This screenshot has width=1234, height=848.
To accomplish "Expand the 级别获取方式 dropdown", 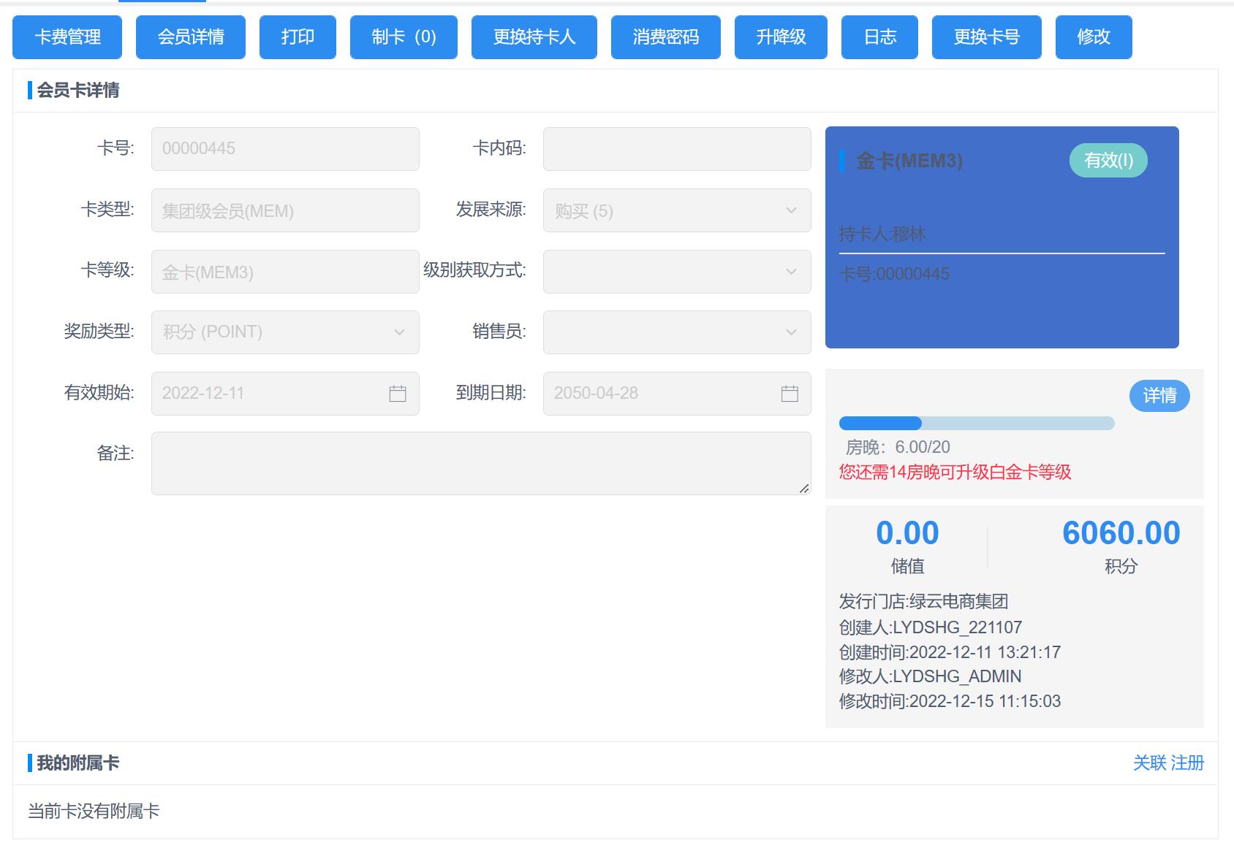I will [676, 272].
